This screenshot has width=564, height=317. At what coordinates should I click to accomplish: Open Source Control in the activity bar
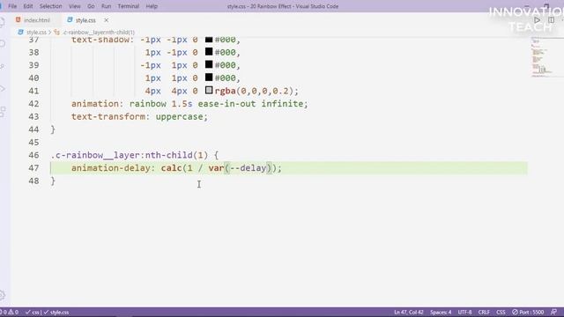pyautogui.click(x=3, y=67)
